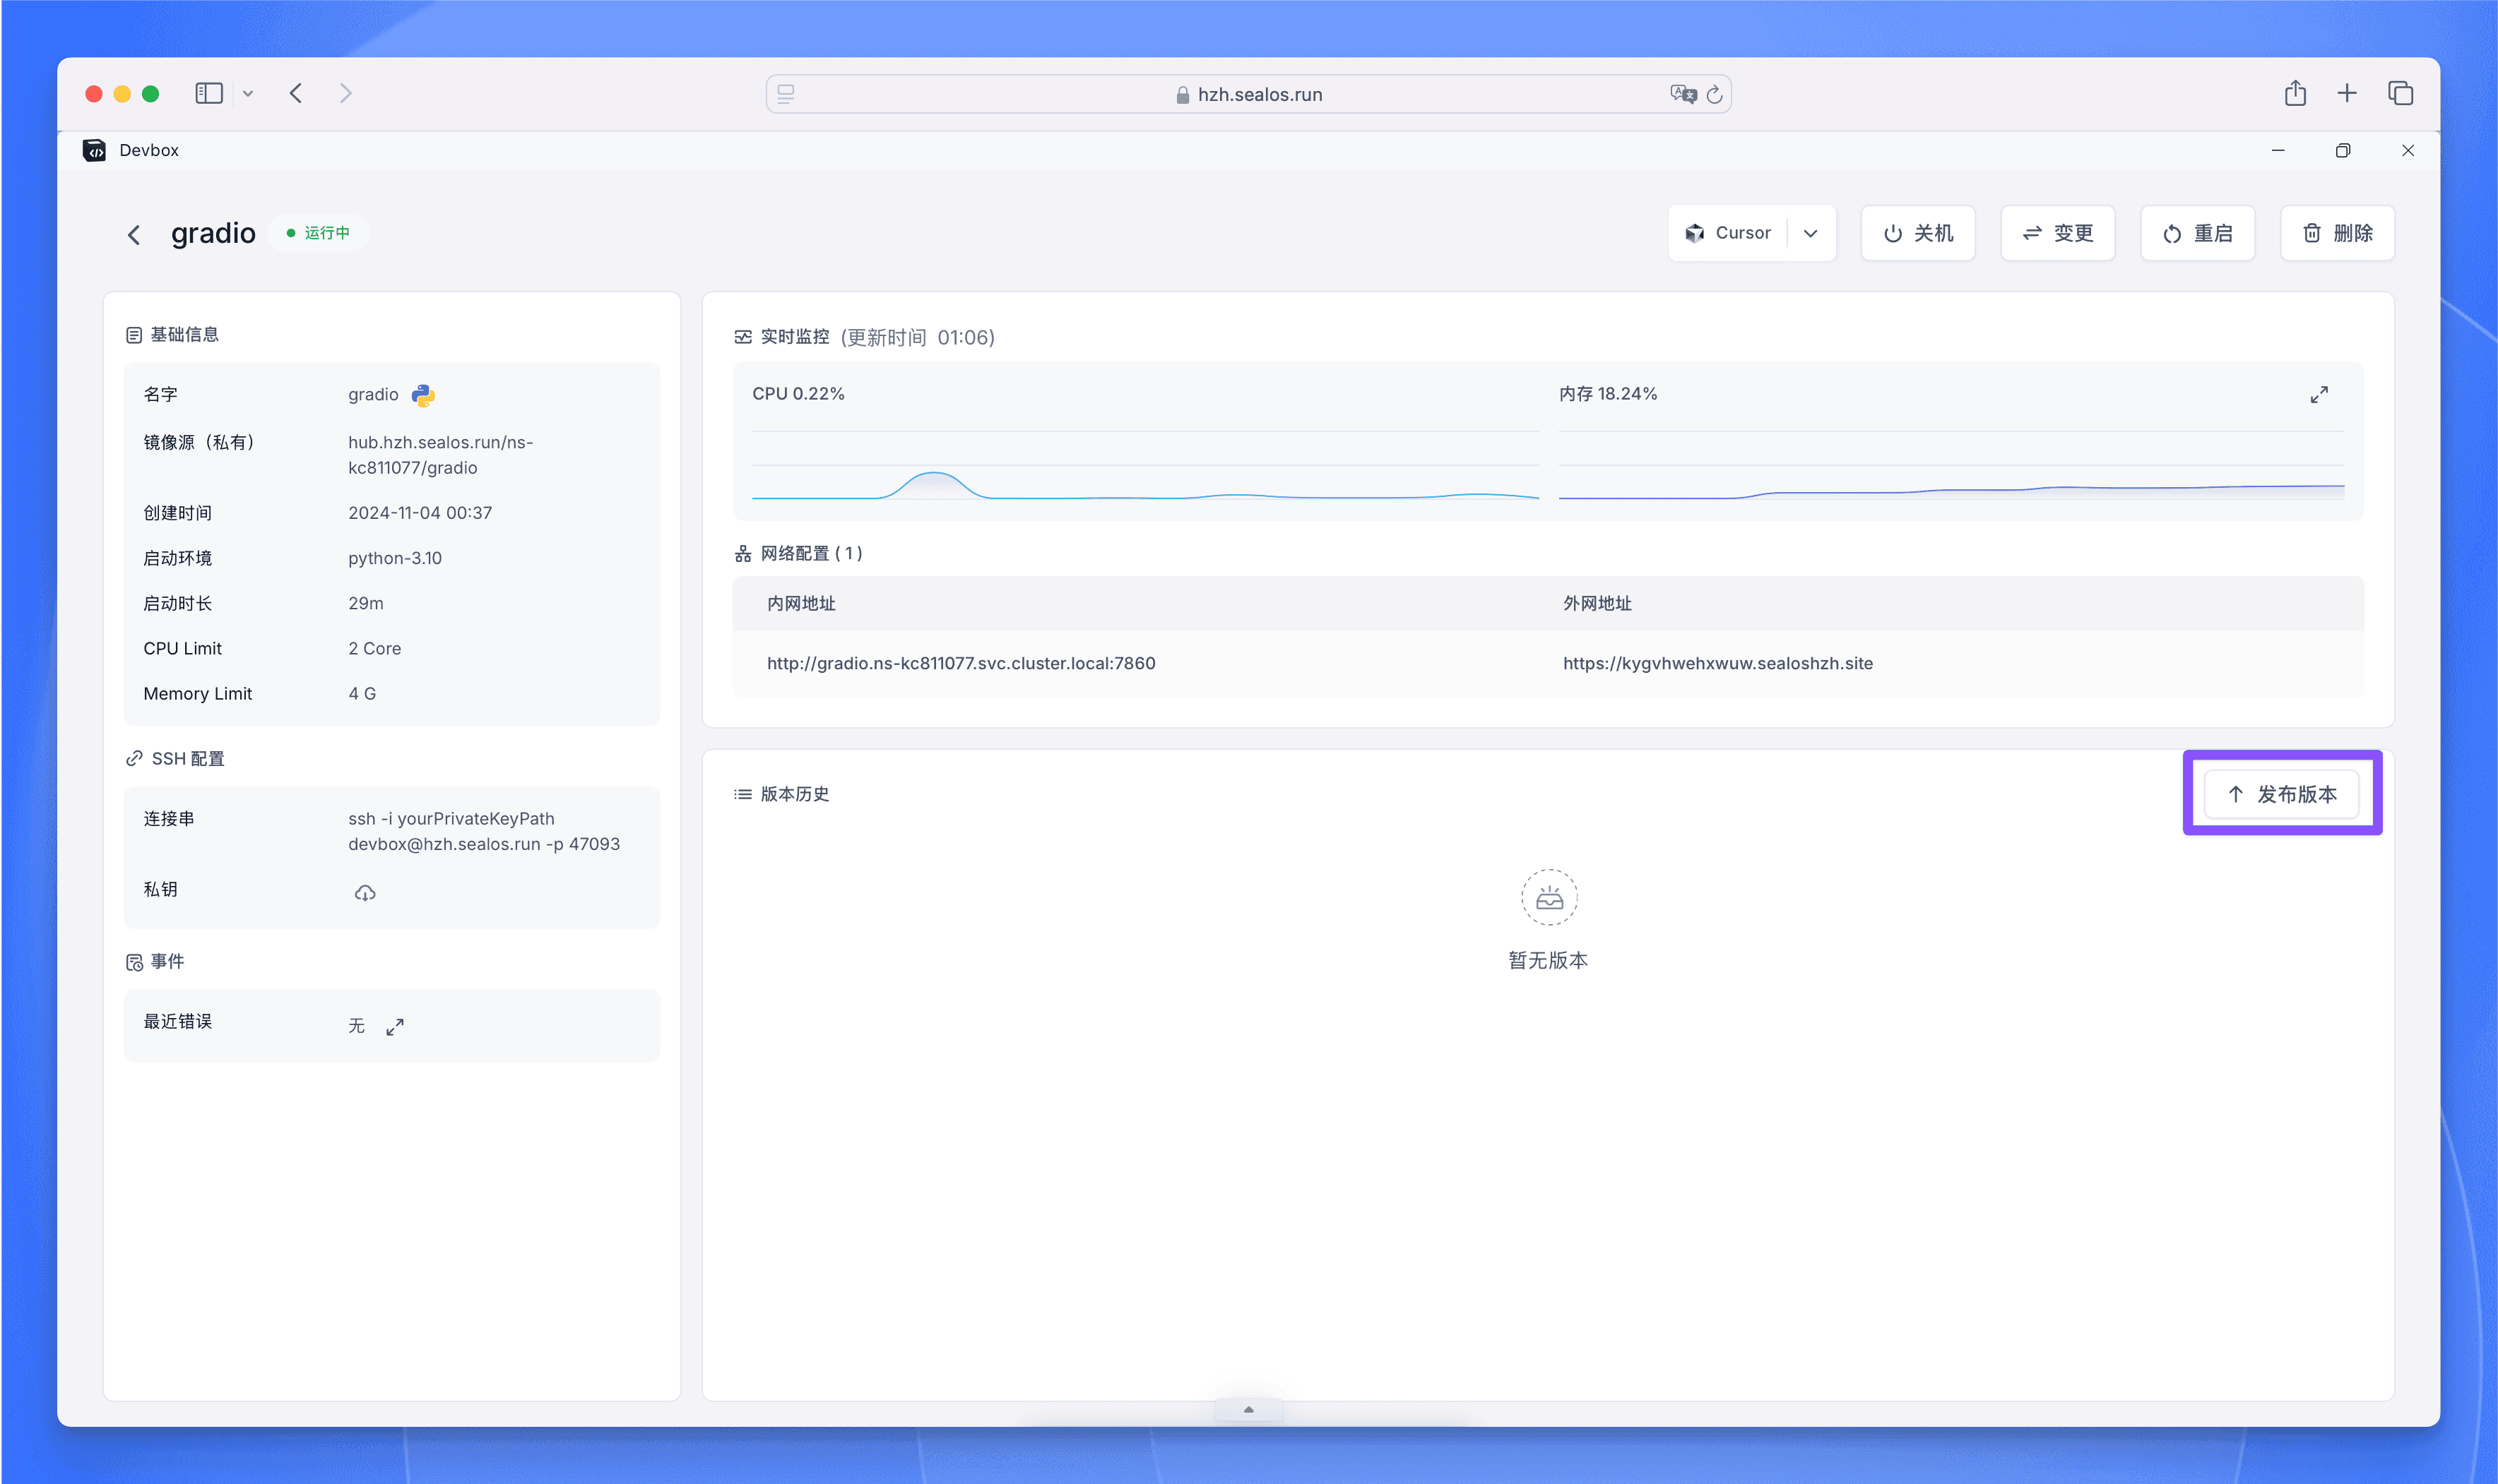Click the python-3.10 runtime value
The image size is (2498, 1484).
pyautogui.click(x=394, y=558)
